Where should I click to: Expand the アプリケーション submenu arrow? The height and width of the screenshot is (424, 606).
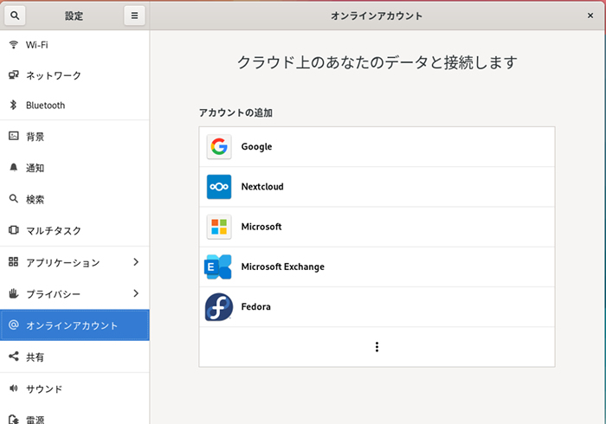[x=136, y=262]
